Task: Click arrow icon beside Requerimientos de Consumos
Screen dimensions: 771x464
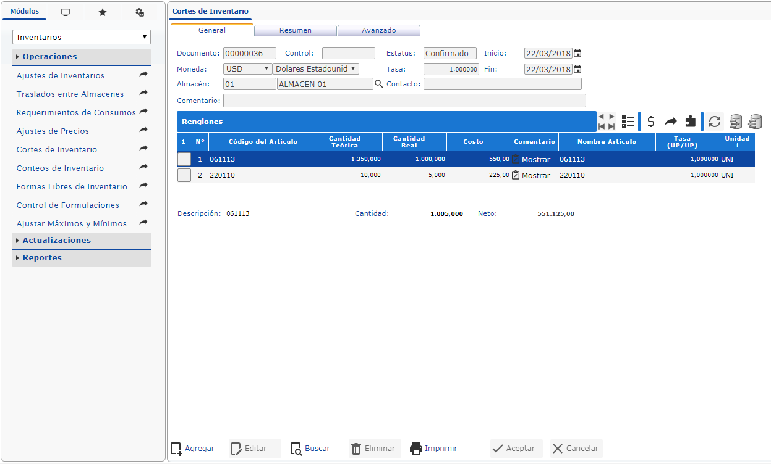Action: coord(143,111)
